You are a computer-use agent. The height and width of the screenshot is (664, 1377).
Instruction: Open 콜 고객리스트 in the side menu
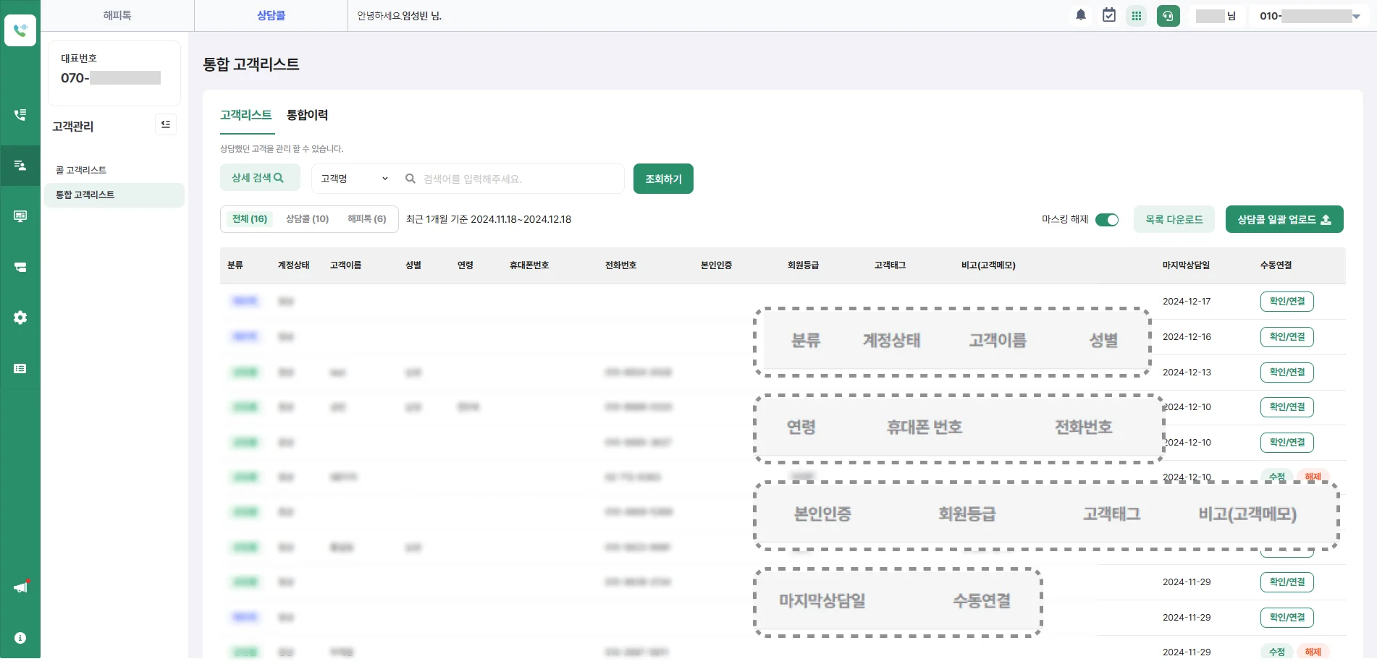pyautogui.click(x=81, y=170)
